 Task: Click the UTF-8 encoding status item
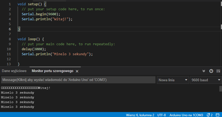tap(162, 115)
